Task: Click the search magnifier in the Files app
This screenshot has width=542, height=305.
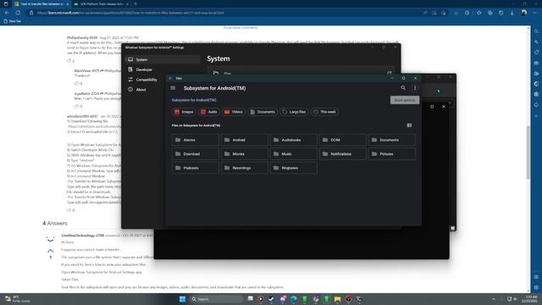Action: pos(403,88)
